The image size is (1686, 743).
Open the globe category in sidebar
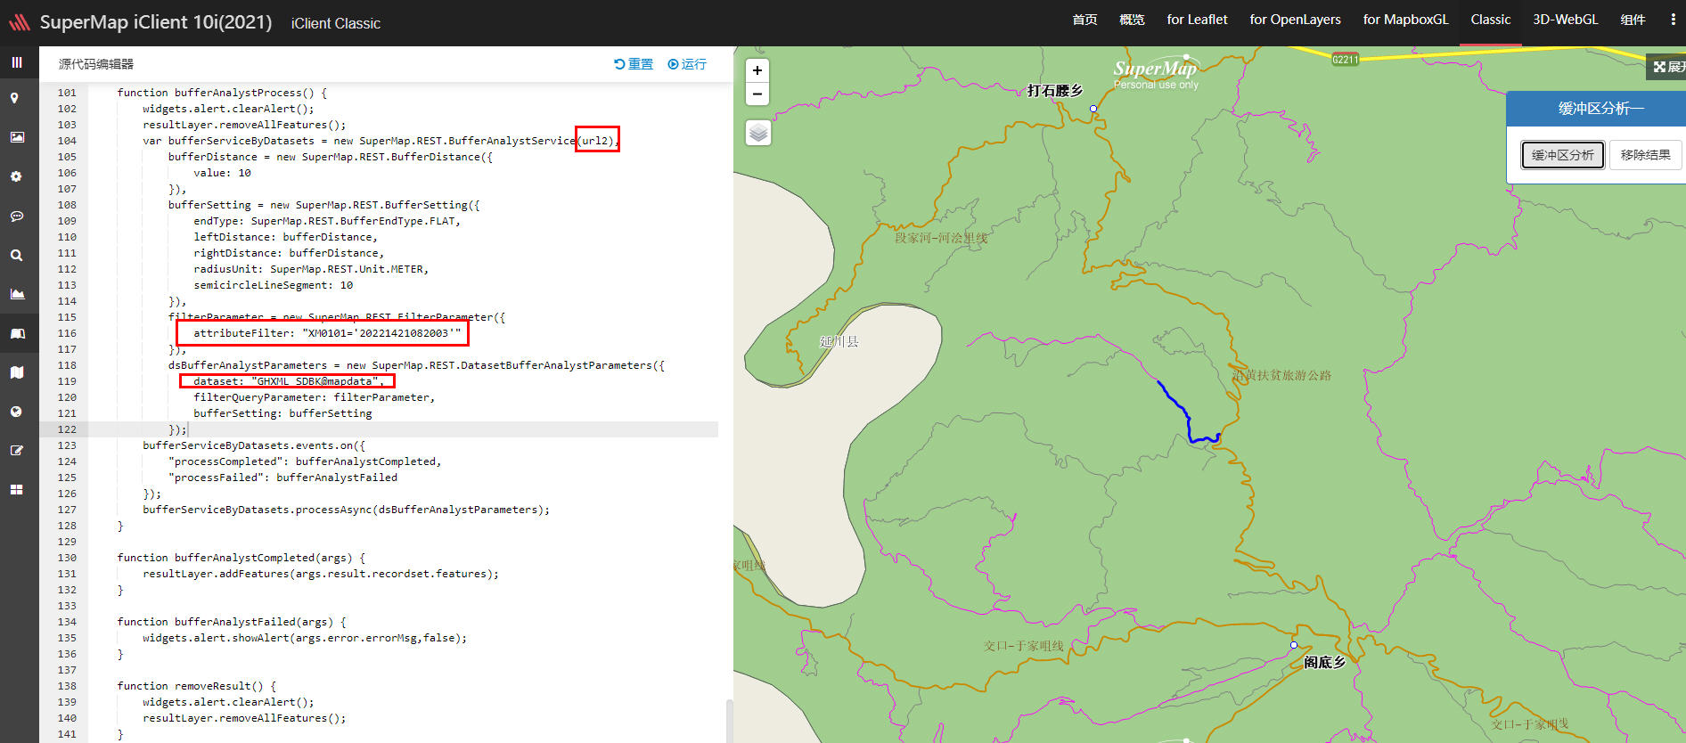[16, 412]
